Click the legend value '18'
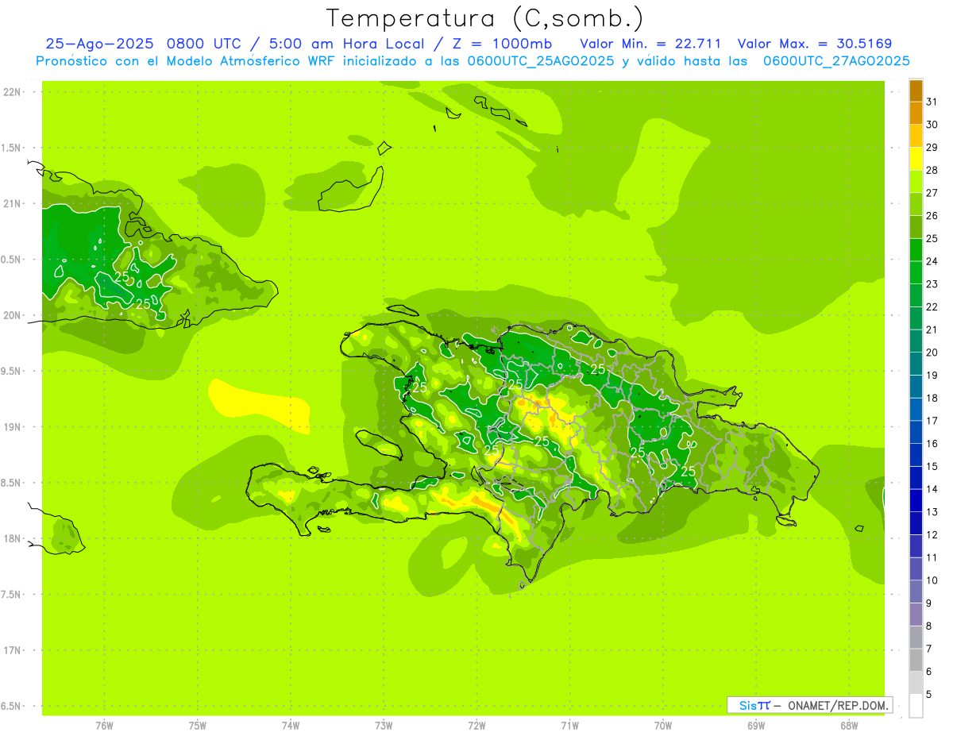 [932, 398]
